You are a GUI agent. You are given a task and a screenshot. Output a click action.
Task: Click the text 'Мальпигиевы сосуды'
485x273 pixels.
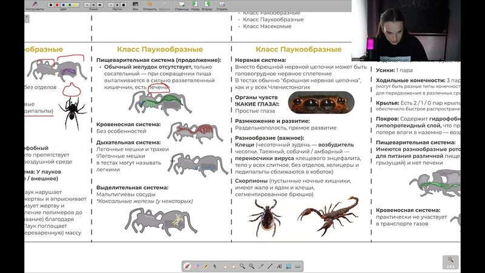pos(125,194)
